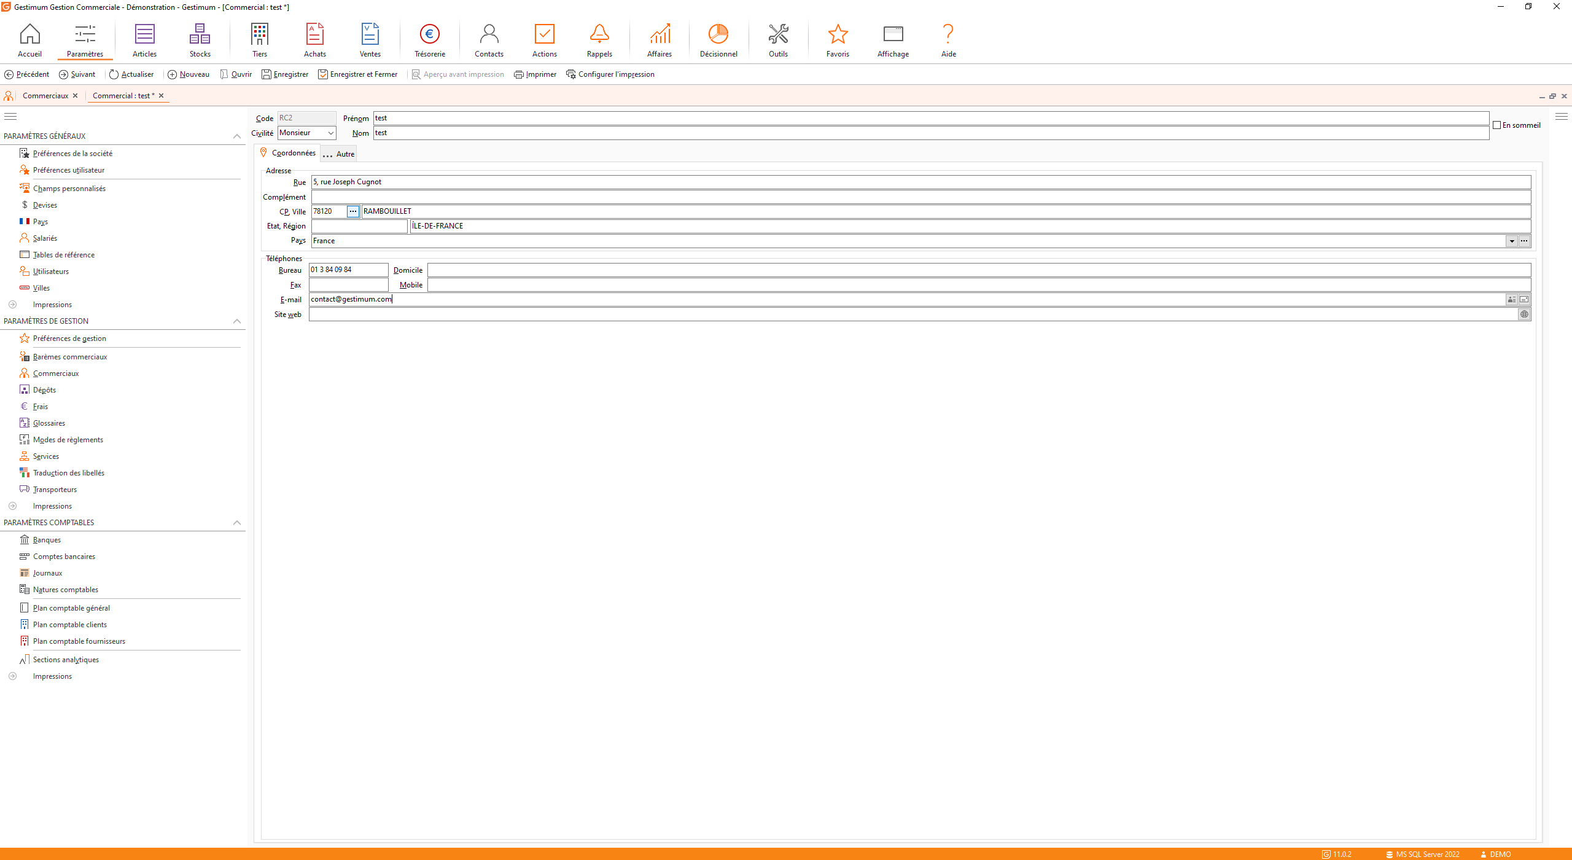Expand Impressions under Paramètres comptables
This screenshot has height=860, width=1572.
(12, 676)
